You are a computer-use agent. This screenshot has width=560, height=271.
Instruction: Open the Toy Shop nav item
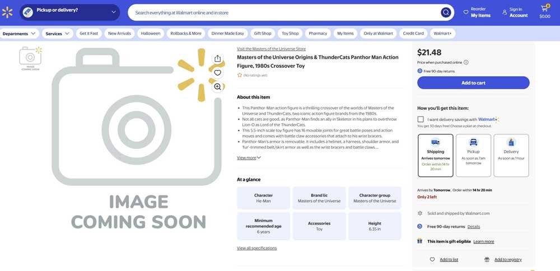click(290, 34)
